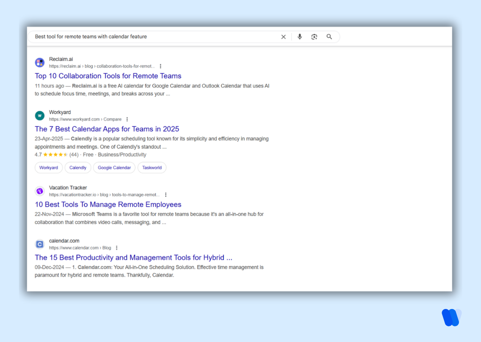
Task: Click the Vacation Tracker purple favicon
Action: [x=39, y=191]
